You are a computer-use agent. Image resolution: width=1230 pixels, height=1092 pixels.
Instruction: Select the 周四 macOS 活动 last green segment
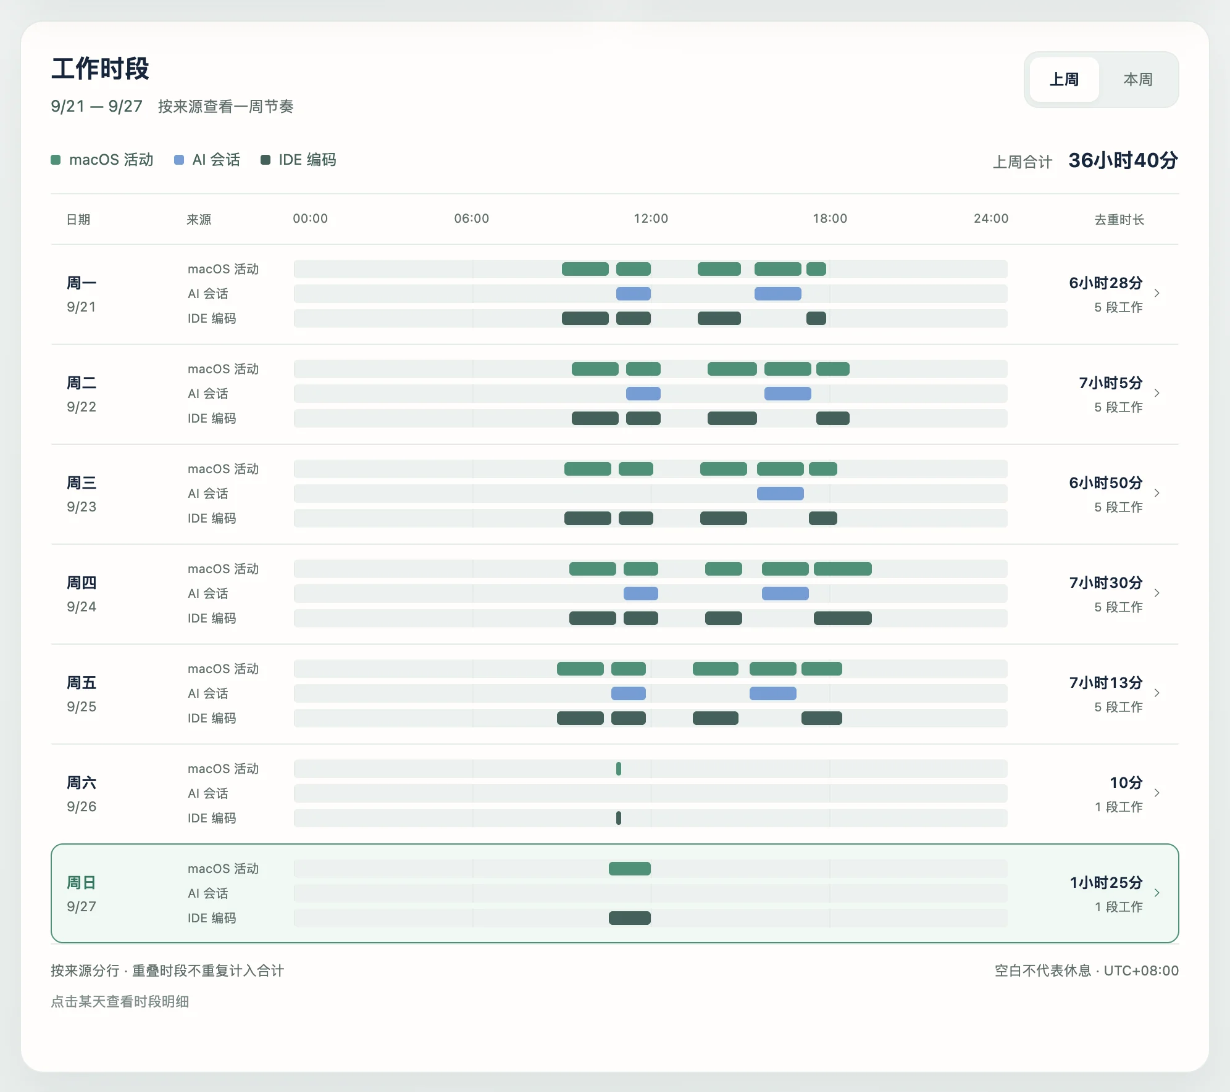pos(843,569)
